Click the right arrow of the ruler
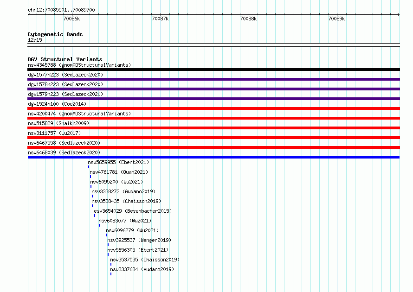 [399, 14]
